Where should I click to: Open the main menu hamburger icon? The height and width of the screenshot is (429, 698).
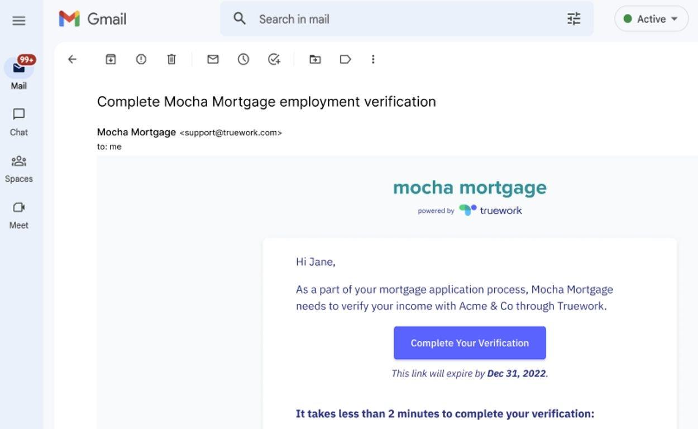(x=19, y=21)
